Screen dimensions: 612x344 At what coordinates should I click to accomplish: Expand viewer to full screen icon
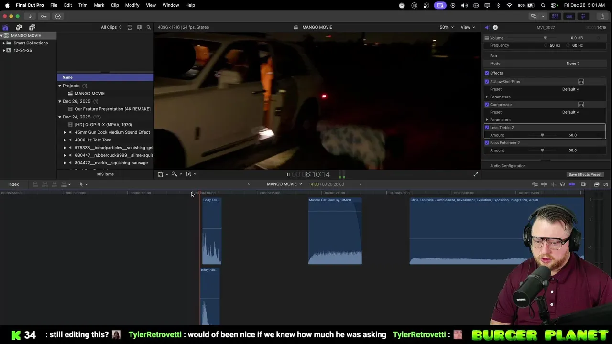[x=476, y=174]
